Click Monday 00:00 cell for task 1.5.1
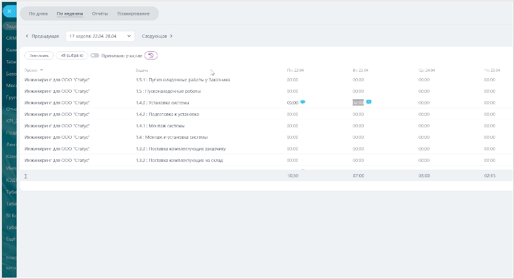 coord(293,79)
